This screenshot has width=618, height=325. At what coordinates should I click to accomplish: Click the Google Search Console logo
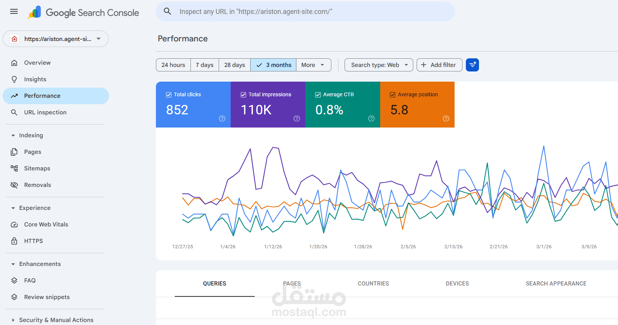click(x=83, y=12)
